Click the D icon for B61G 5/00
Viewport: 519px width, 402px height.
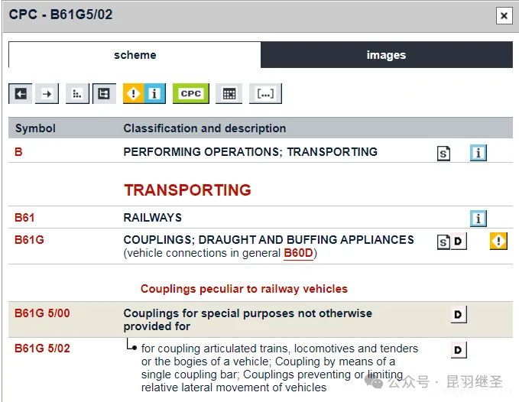(x=458, y=315)
